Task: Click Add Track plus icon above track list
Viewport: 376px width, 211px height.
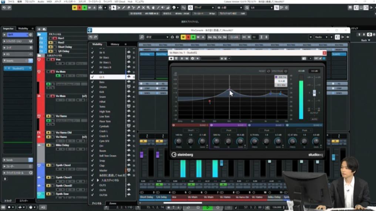Action: point(40,29)
